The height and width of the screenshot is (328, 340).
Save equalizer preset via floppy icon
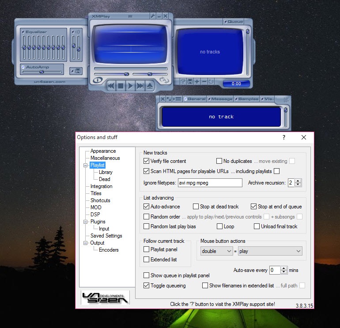coord(76,71)
